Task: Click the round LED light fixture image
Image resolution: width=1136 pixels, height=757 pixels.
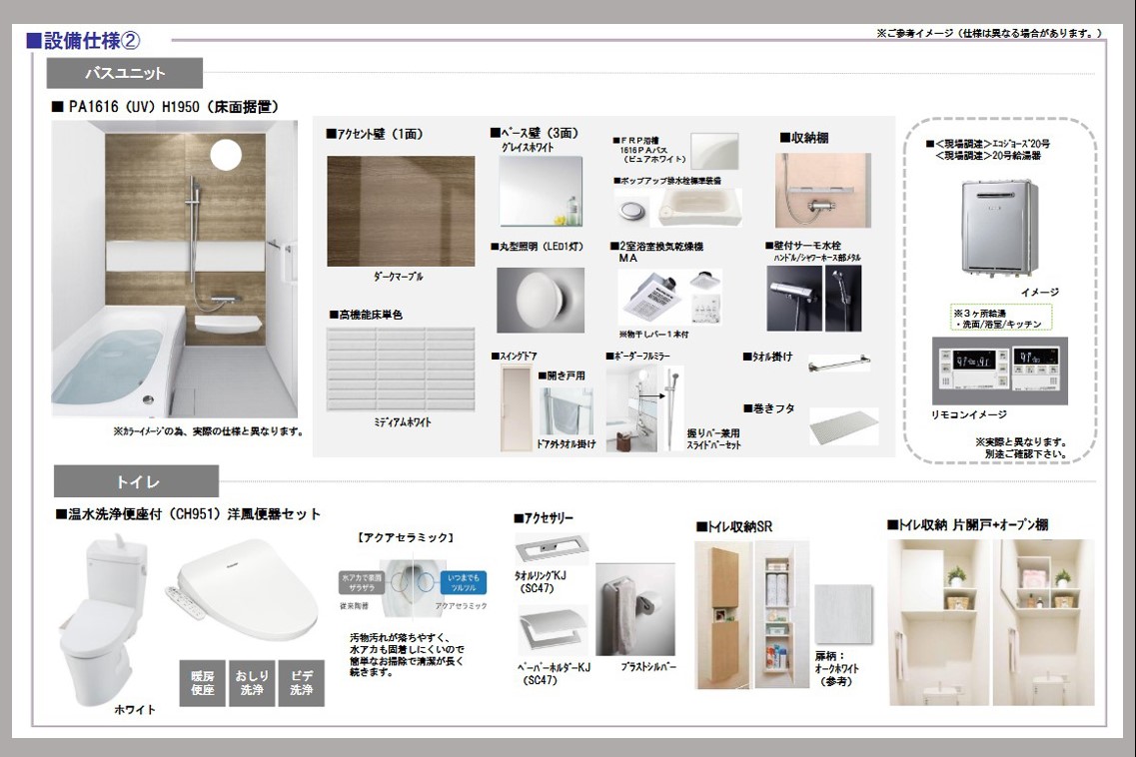Action: (541, 300)
